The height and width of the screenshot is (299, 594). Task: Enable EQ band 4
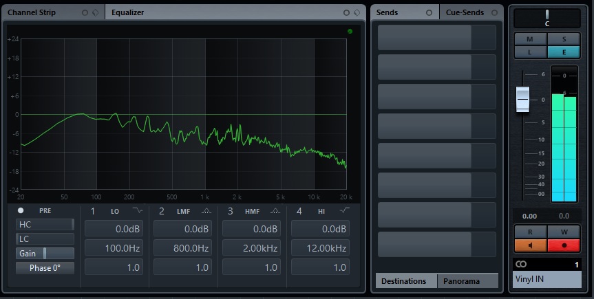tap(299, 211)
